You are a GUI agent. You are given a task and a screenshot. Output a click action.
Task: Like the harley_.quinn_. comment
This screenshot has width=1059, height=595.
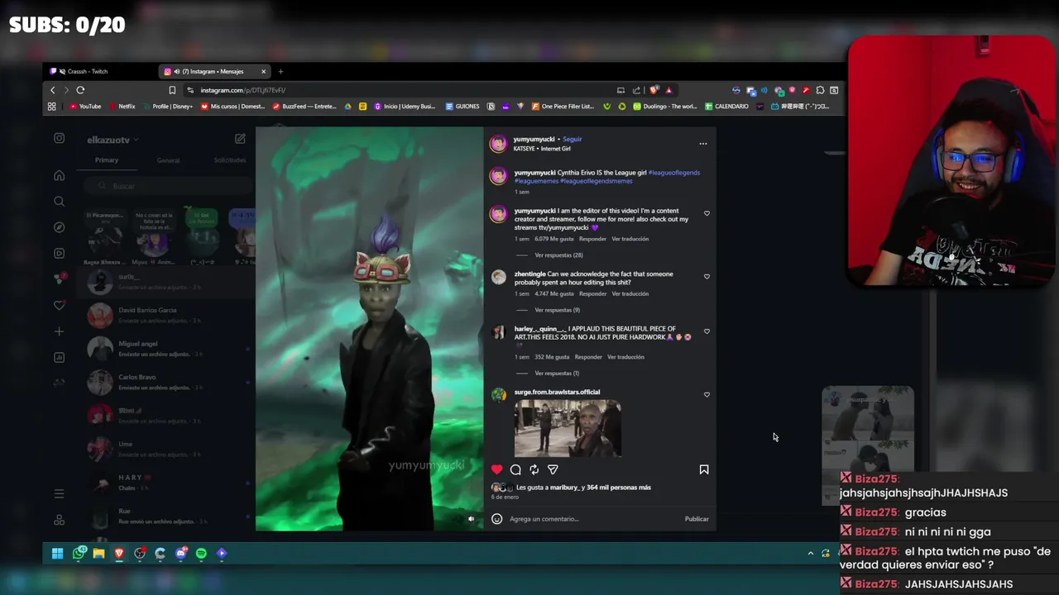[707, 331]
